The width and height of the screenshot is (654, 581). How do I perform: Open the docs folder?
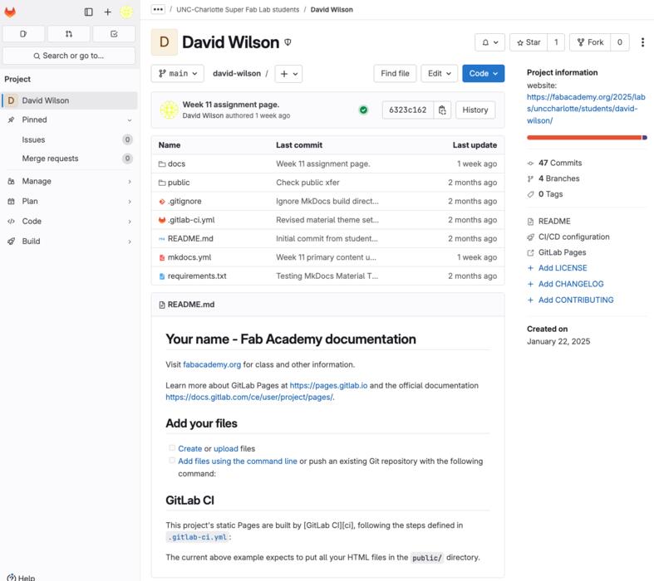tap(176, 164)
